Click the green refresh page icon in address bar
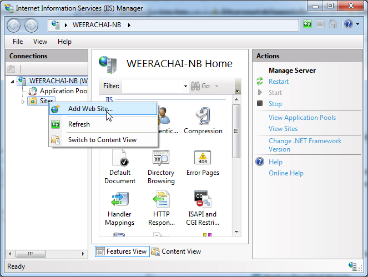The height and width of the screenshot is (277, 368). [x=307, y=24]
